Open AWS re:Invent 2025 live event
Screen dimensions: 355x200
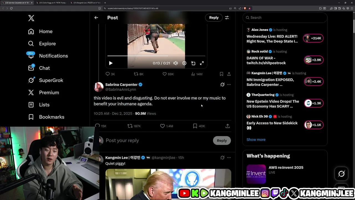coord(285,174)
